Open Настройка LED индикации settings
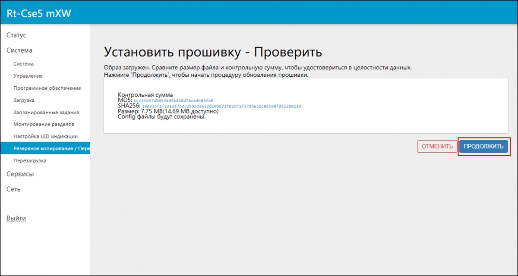Screen dimensions: 518x276 click(x=45, y=136)
